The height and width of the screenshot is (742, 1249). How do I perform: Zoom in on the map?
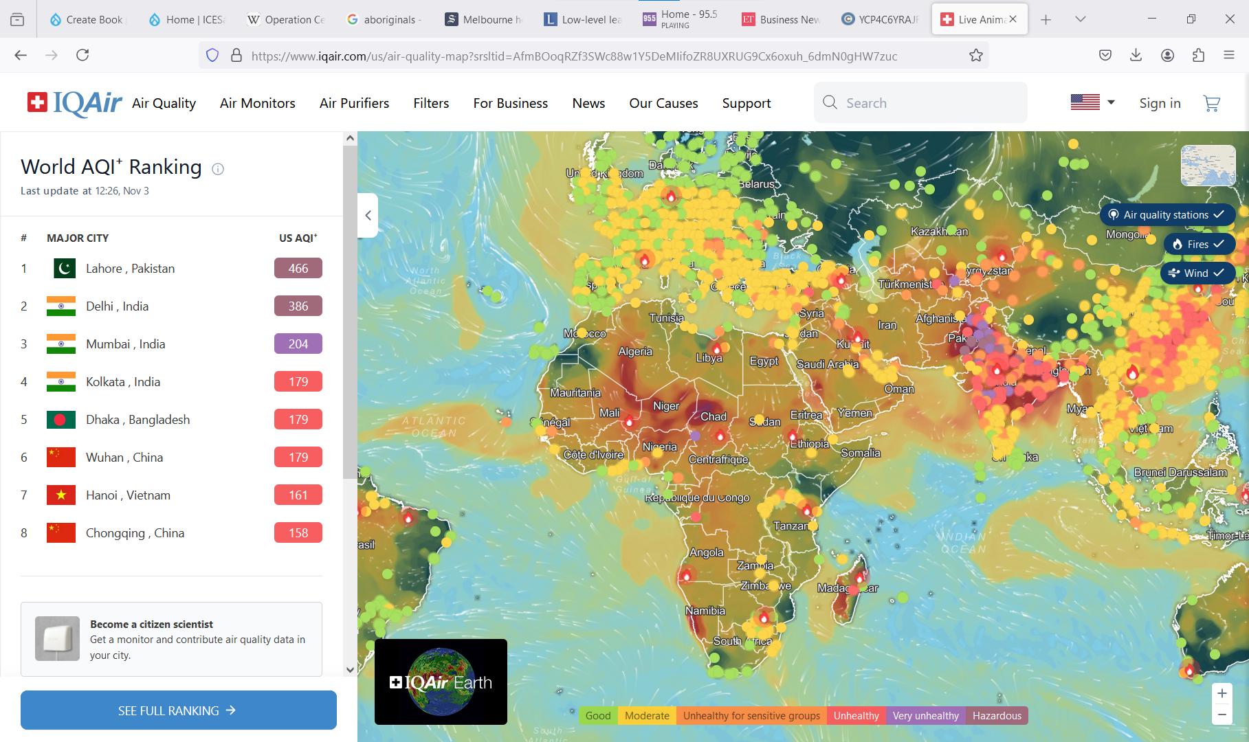1222,693
